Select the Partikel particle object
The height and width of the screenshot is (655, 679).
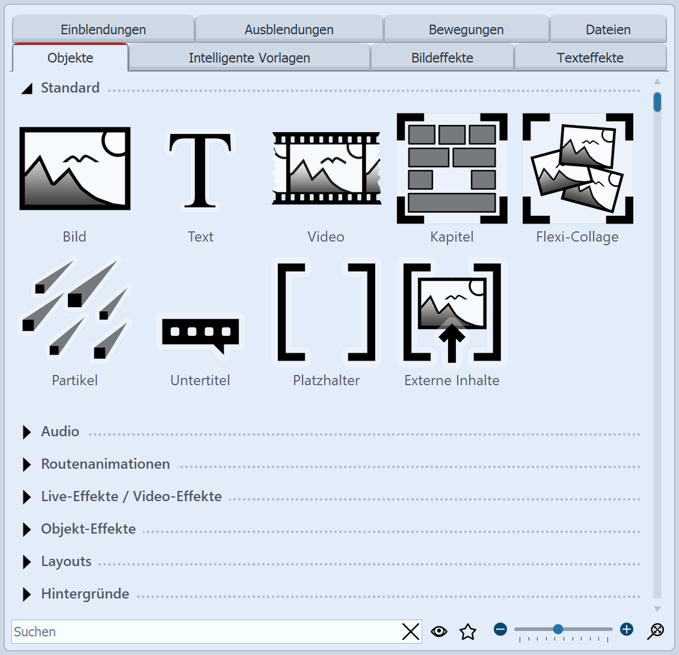75,312
